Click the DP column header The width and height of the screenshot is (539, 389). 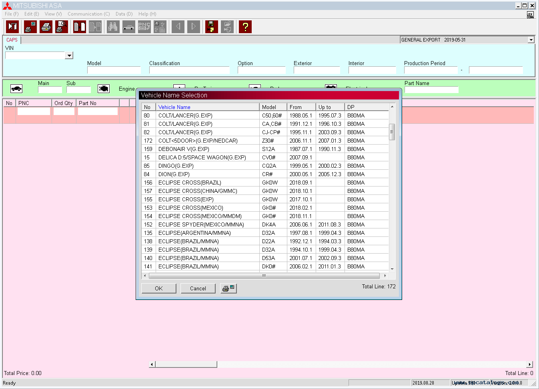(367, 107)
